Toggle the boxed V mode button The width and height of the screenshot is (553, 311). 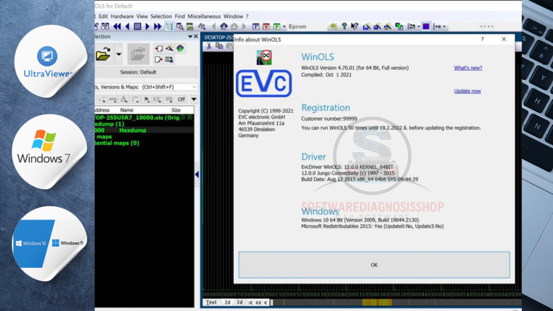tap(266, 26)
